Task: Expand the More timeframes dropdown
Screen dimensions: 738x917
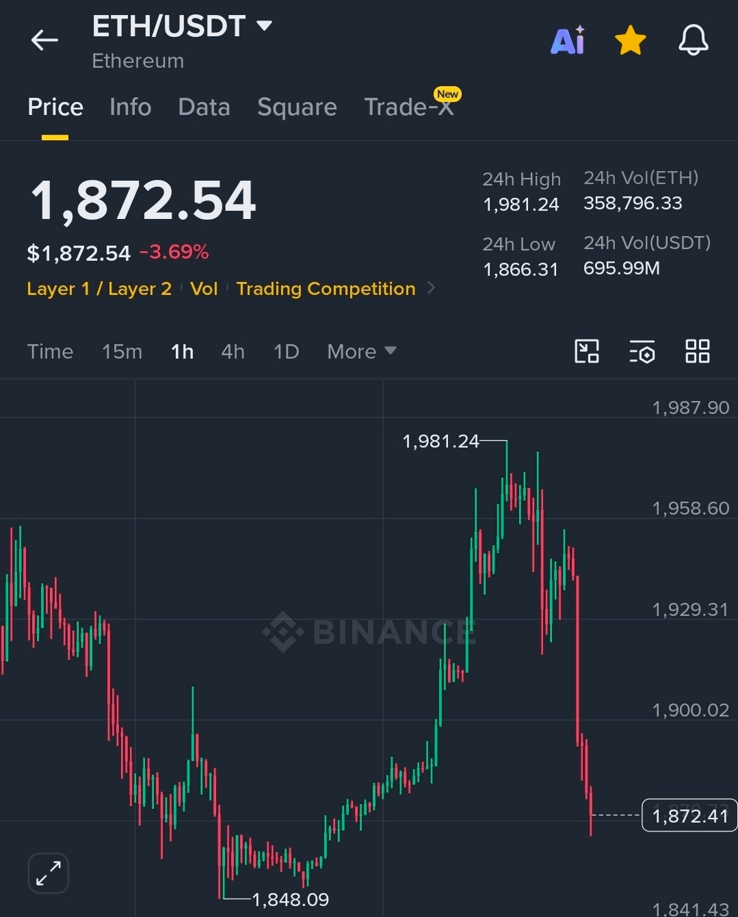Action: 362,352
